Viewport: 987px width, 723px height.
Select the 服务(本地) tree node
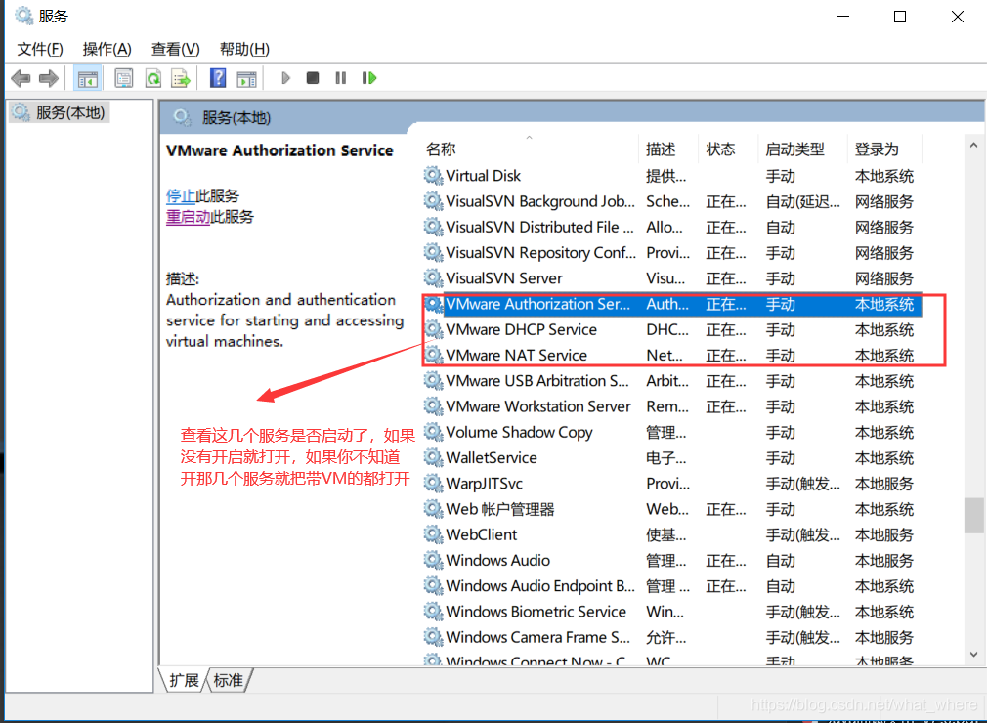coord(60,112)
